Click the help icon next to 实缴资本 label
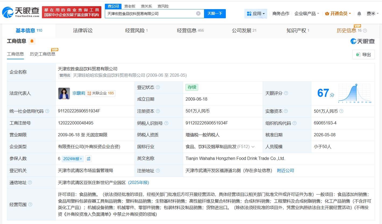382x224 pixels. [286, 111]
